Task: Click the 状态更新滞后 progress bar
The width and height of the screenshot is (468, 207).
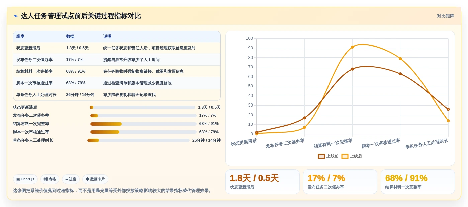Action: pos(143,107)
